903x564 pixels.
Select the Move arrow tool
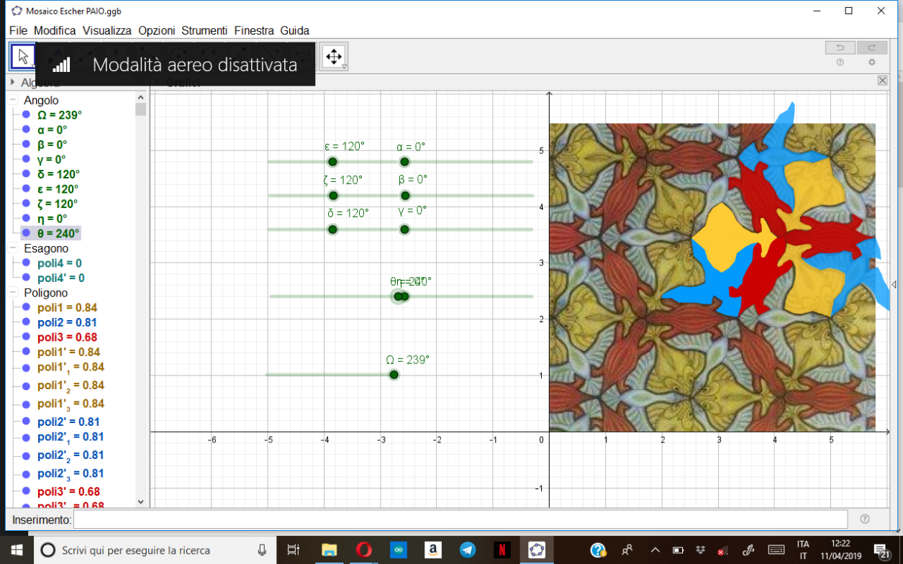click(22, 57)
